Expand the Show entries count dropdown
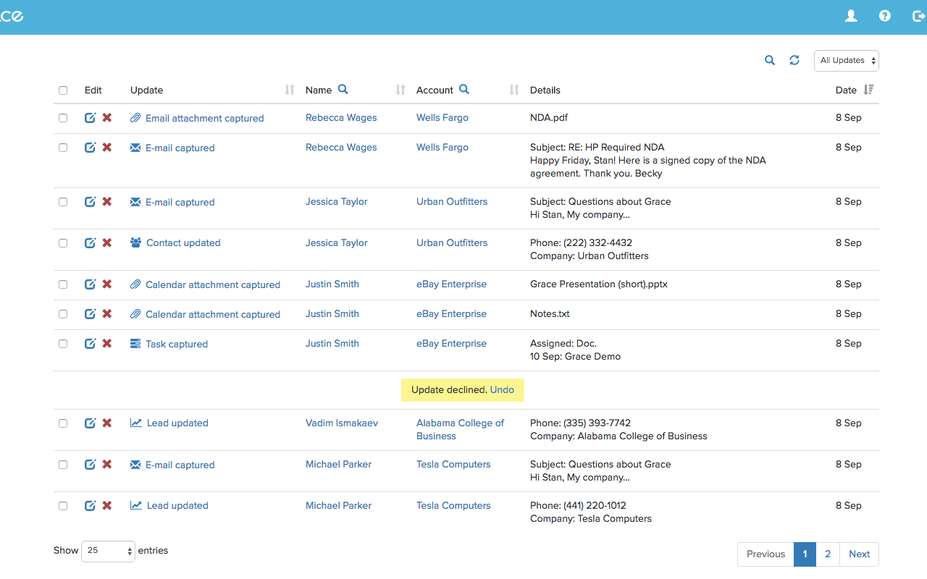 (x=109, y=551)
